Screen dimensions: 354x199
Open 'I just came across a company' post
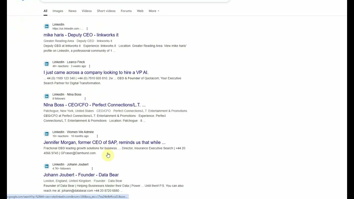96,72
